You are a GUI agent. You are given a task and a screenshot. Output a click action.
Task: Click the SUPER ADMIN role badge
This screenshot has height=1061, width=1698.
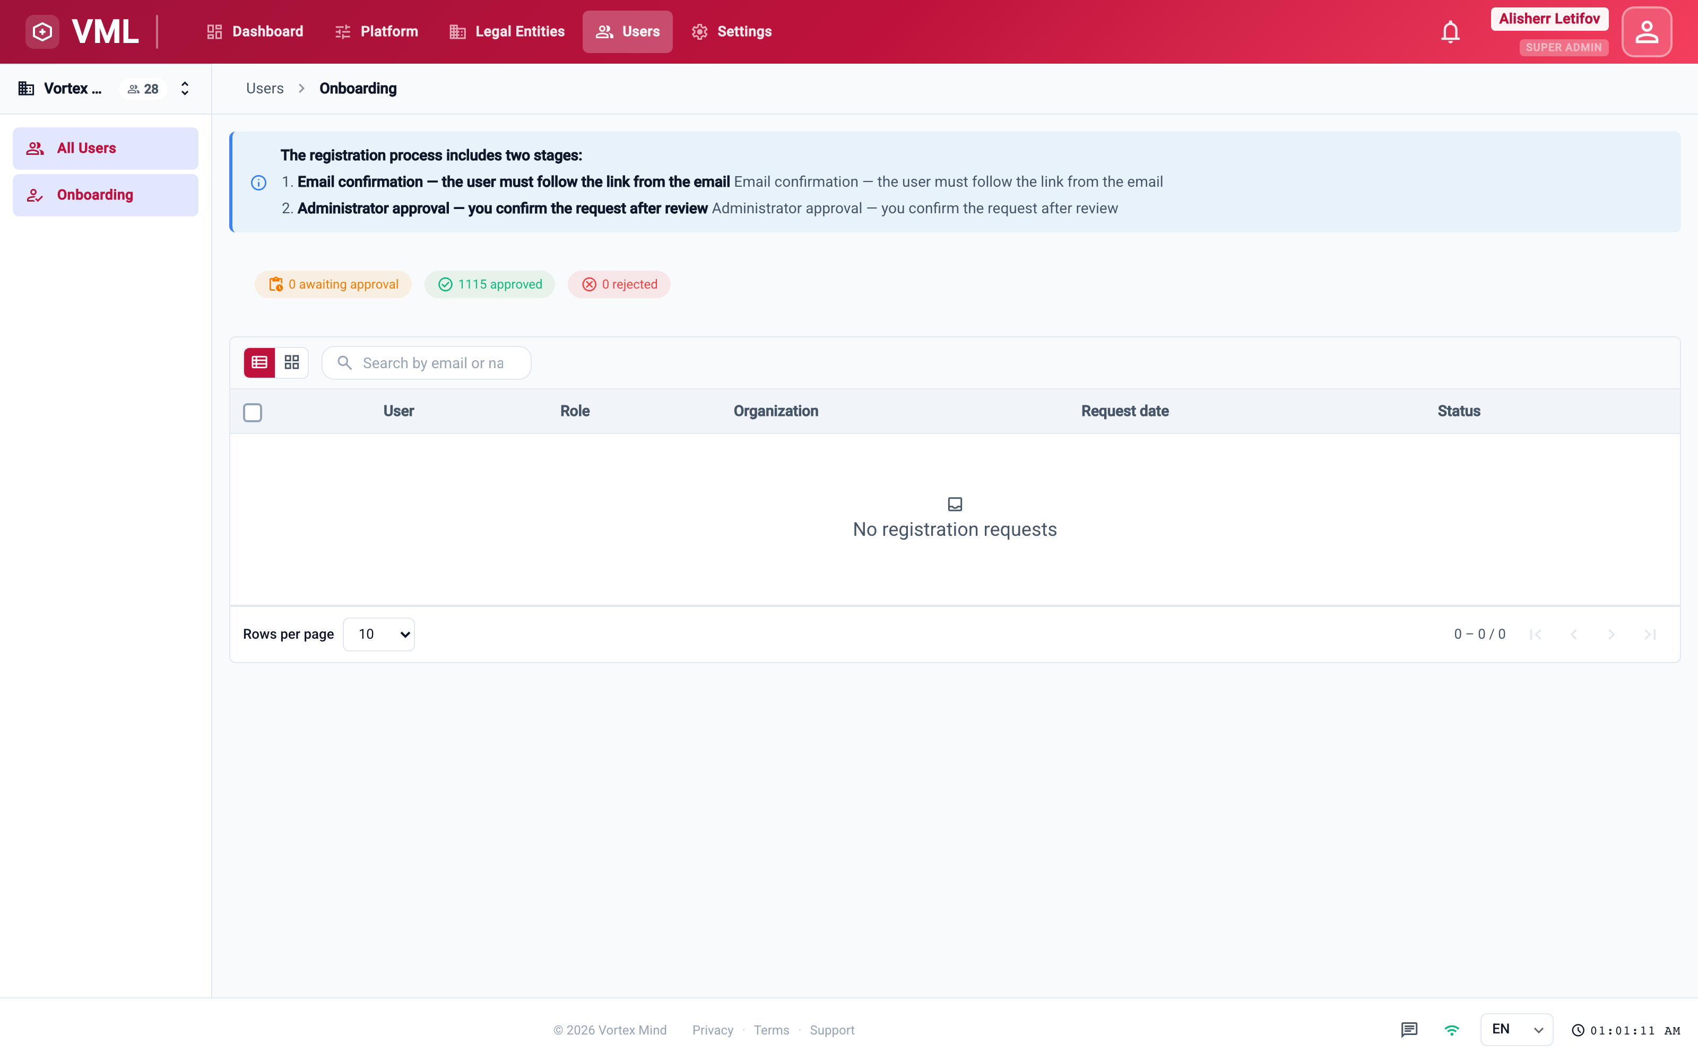[1563, 48]
